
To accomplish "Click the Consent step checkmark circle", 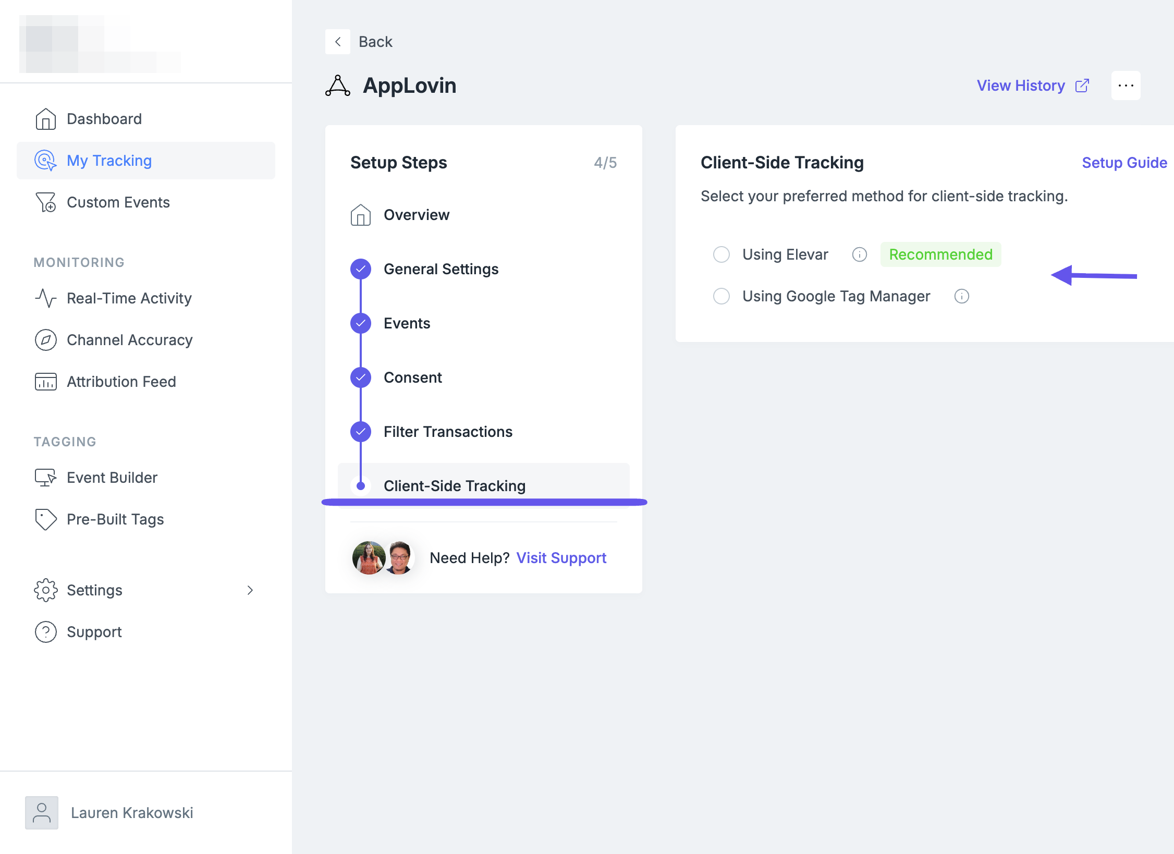I will pyautogui.click(x=361, y=377).
